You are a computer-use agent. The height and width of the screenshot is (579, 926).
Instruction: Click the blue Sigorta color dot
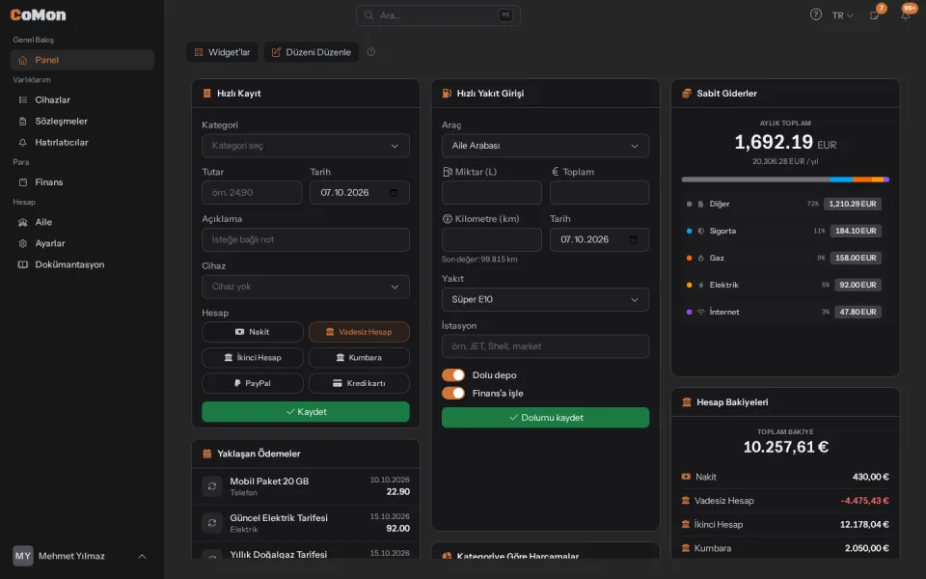689,231
